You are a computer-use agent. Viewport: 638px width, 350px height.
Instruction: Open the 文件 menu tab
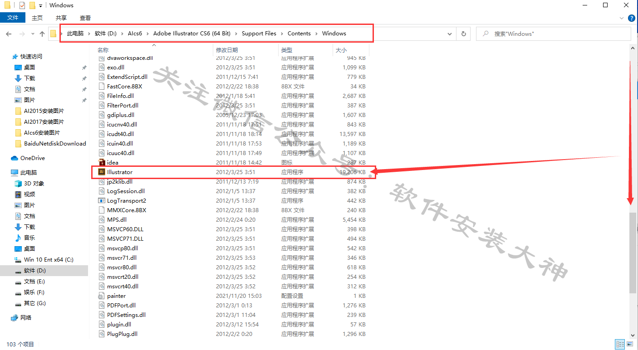13,18
